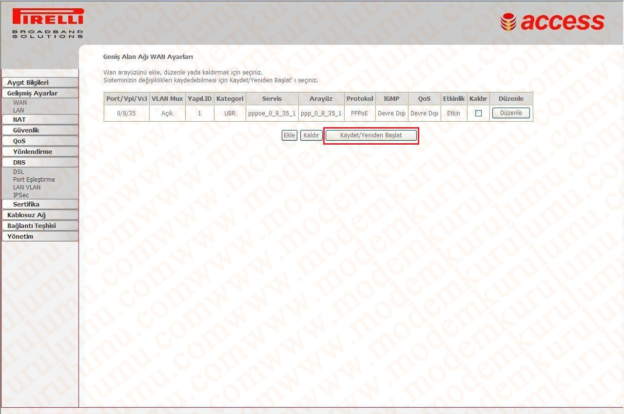This screenshot has width=624, height=414.
Task: Open Kablosuz Ağ menu
Action: (x=39, y=215)
